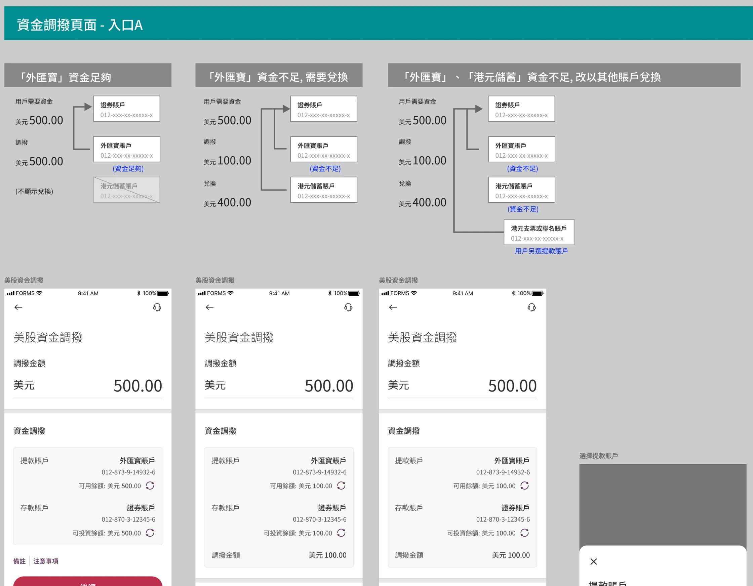This screenshot has width=753, height=586.
Task: Open customer support headset icon, second phone
Action: pos(348,307)
